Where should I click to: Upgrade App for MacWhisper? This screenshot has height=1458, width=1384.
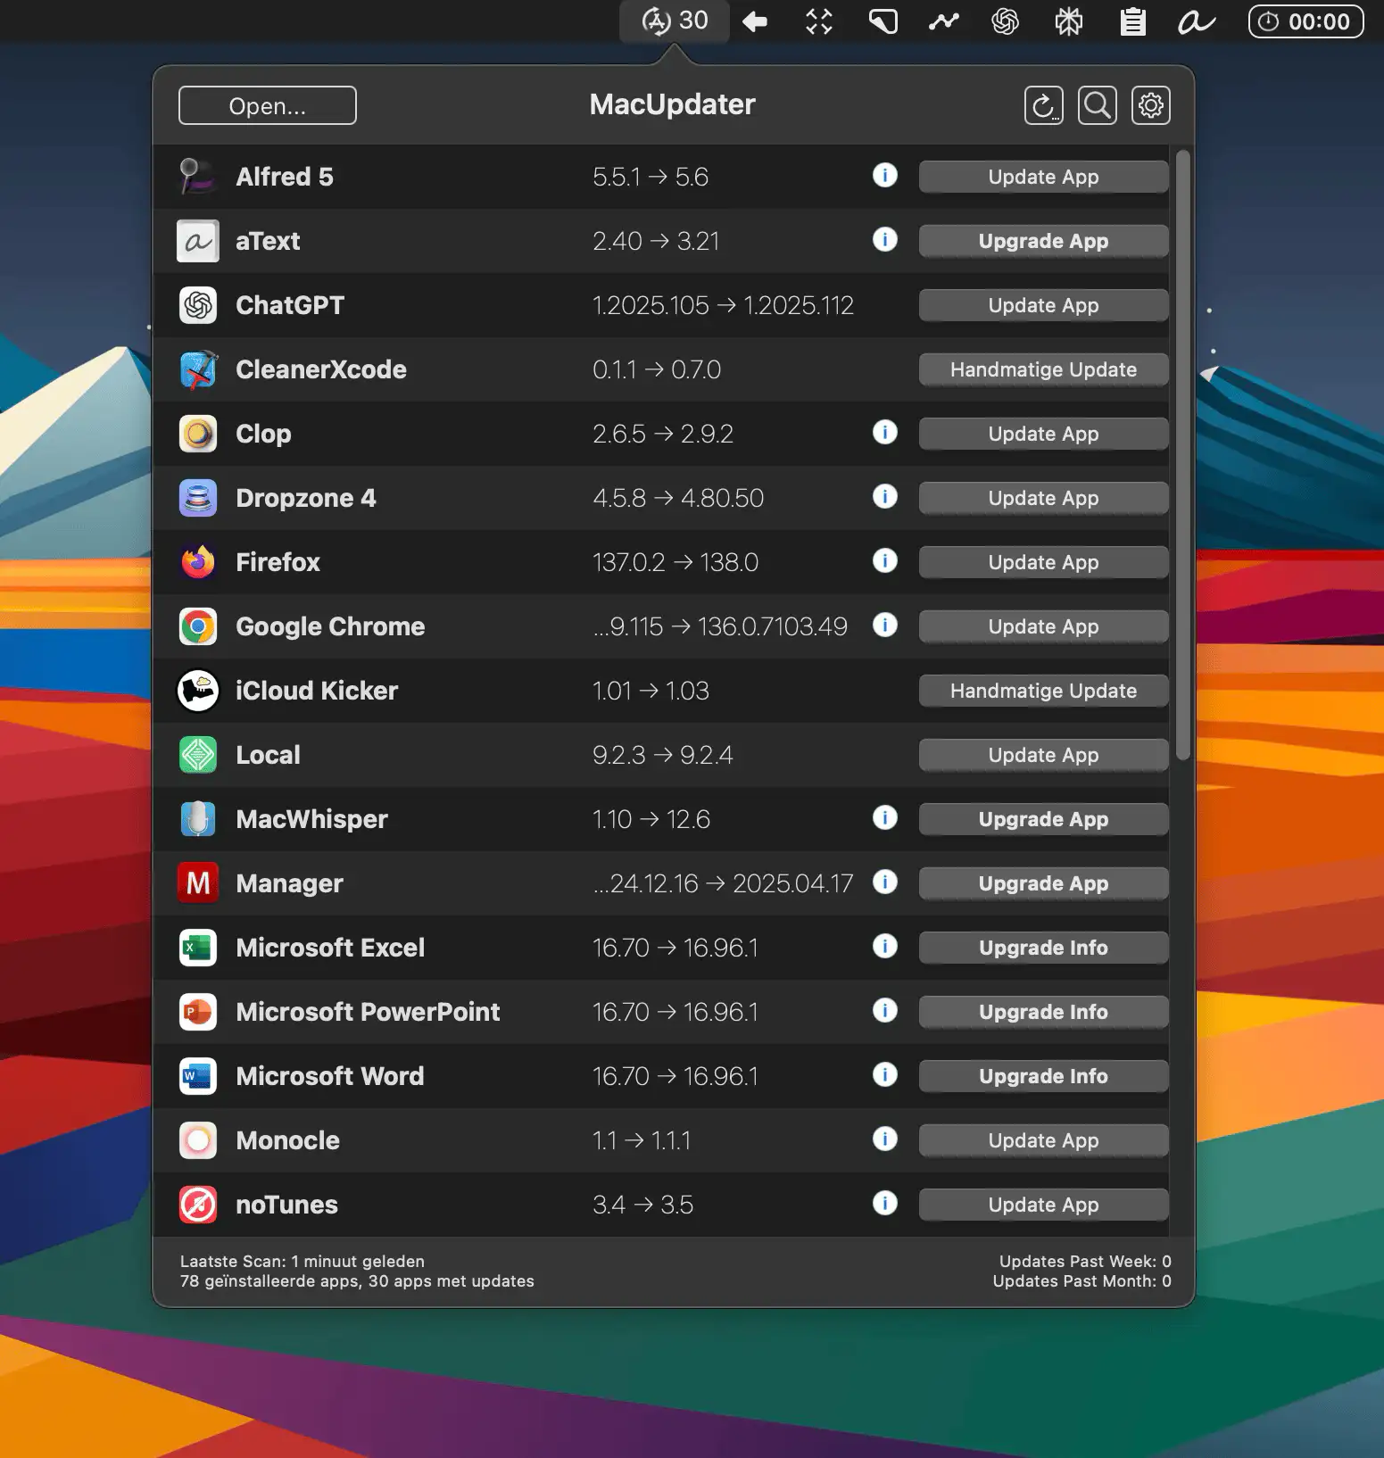[x=1043, y=819]
